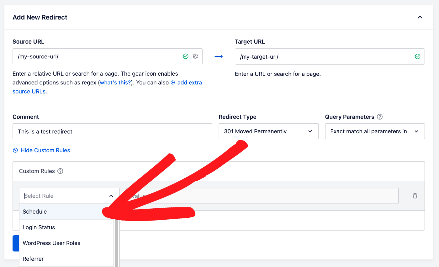Click the gear icon in Source URL field
The image size is (439, 267).
click(x=195, y=56)
